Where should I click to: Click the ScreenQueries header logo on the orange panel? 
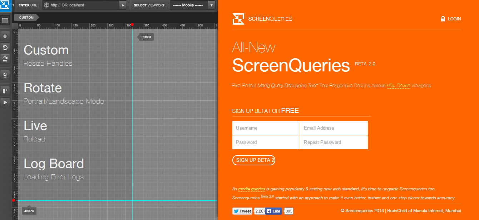coord(262,19)
